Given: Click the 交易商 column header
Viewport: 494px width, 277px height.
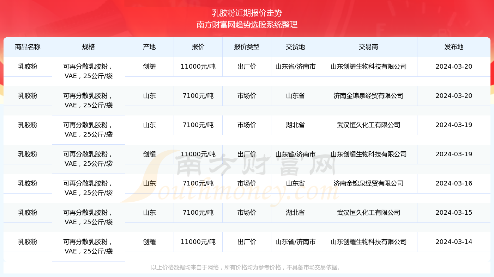Looking at the screenshot, I should click(368, 47).
